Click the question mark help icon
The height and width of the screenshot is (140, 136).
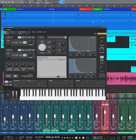tap(18, 2)
